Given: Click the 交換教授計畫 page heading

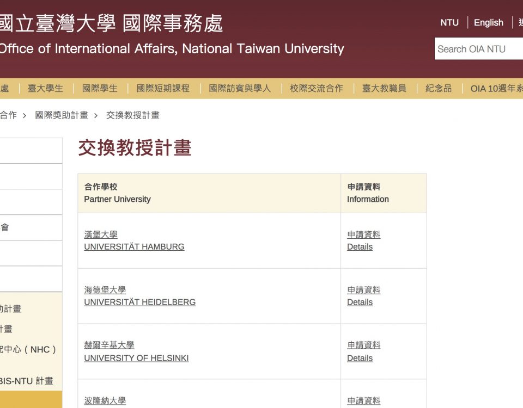Looking at the screenshot, I should [135, 147].
